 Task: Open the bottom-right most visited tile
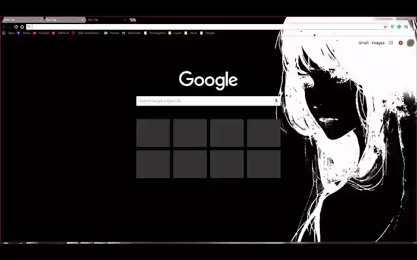(263, 164)
